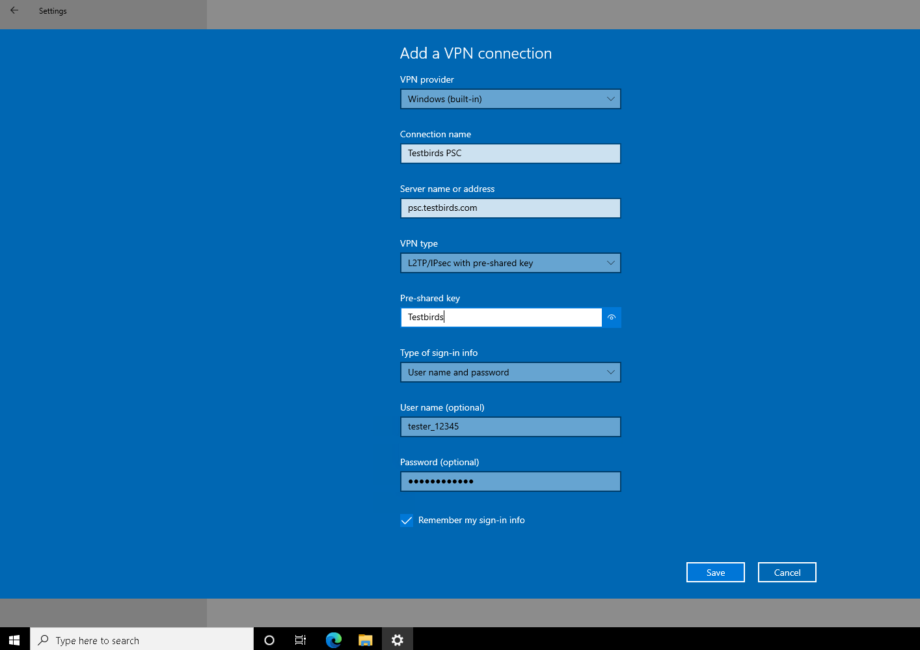Open the Windows Start menu
Image resolution: width=920 pixels, height=650 pixels.
pos(14,640)
